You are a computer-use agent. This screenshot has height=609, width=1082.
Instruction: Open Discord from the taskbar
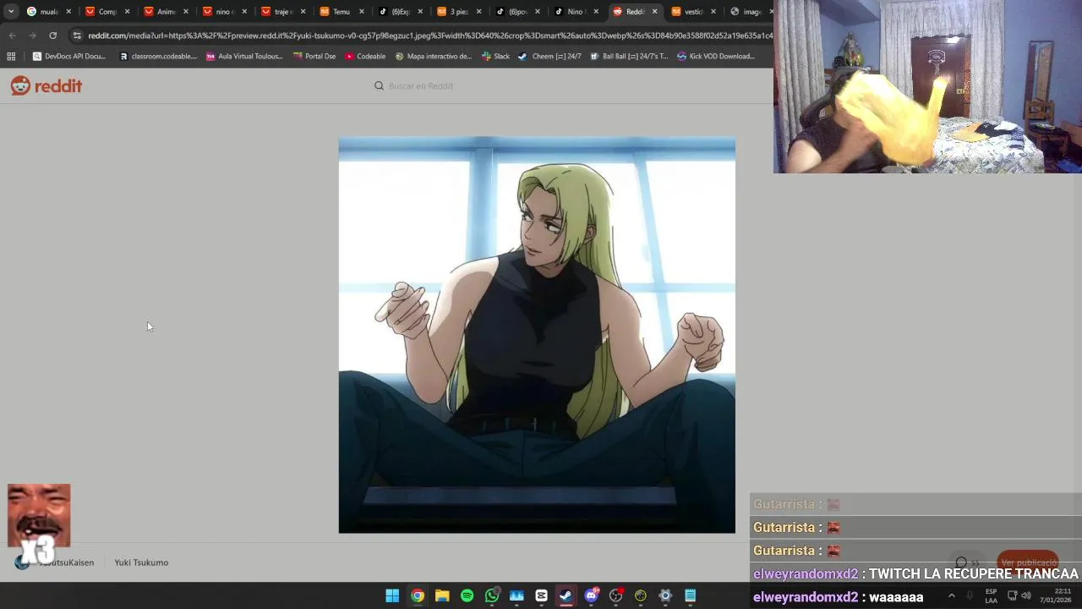click(591, 595)
